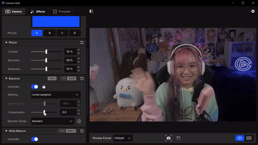Collapse the sidebar panel icon
The height and width of the screenshot is (145, 258).
[x=91, y=11]
